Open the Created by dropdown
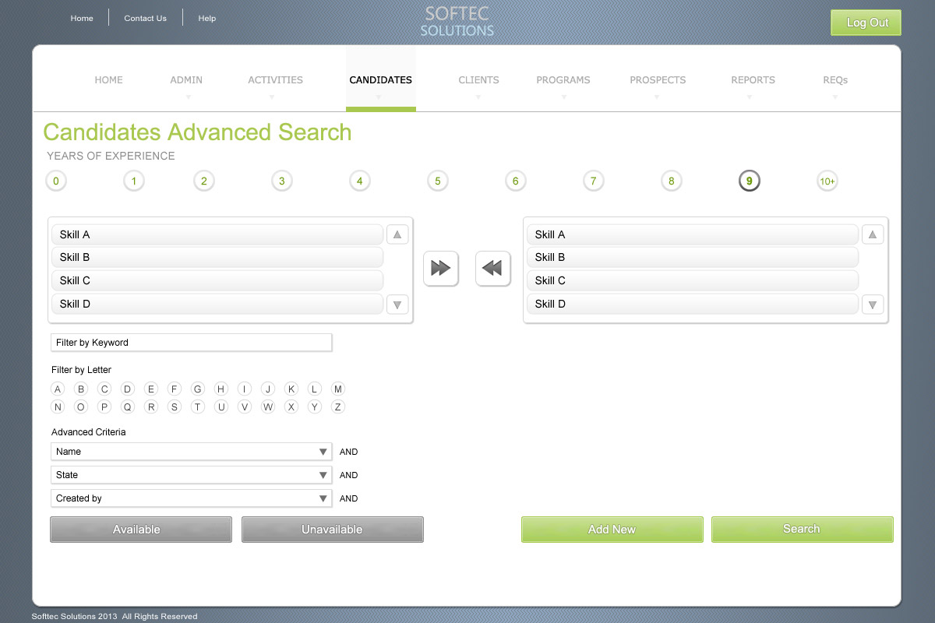This screenshot has width=935, height=623. pos(191,498)
